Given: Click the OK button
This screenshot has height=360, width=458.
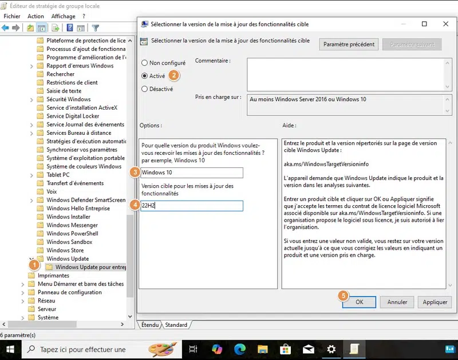Looking at the screenshot, I should [x=359, y=302].
